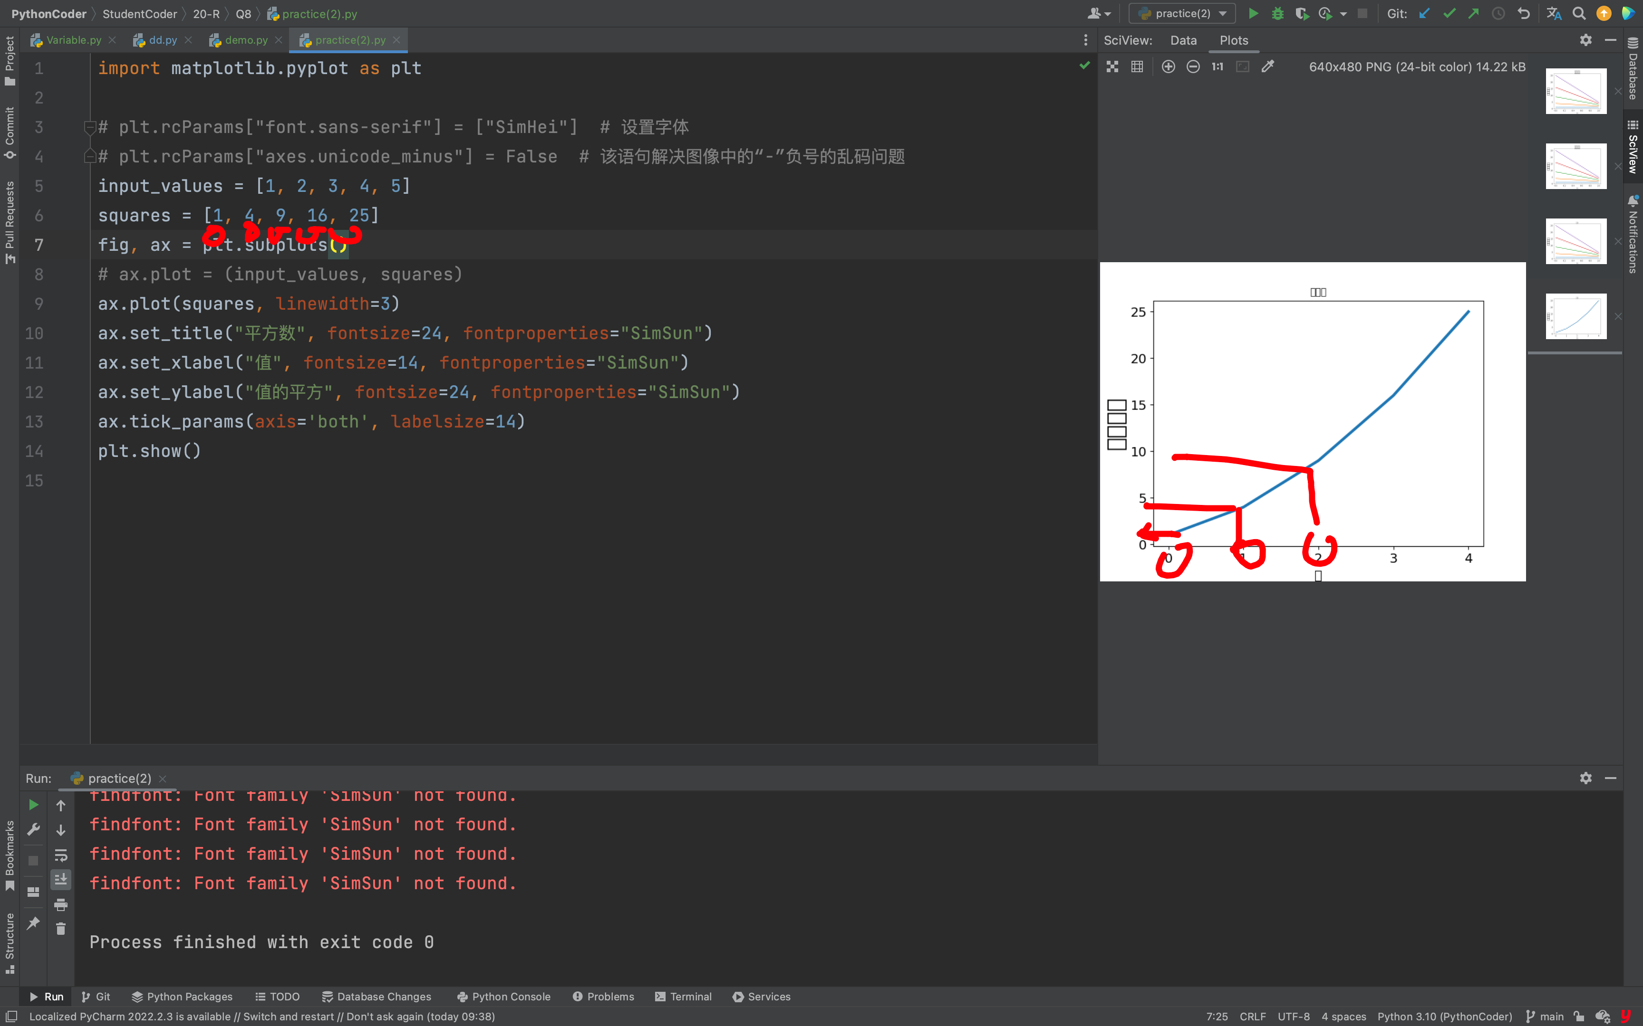Run with coverage shield icon
This screenshot has width=1643, height=1026.
1302,14
